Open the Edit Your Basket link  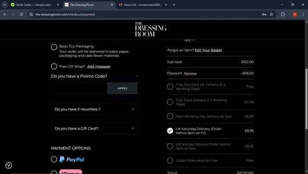[x=208, y=50]
